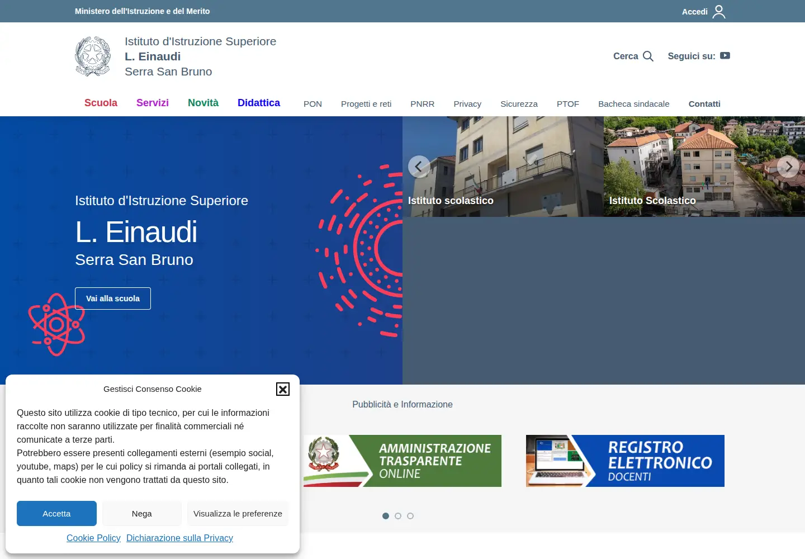The height and width of the screenshot is (559, 805).
Task: Open the Cookie Policy link
Action: (93, 538)
